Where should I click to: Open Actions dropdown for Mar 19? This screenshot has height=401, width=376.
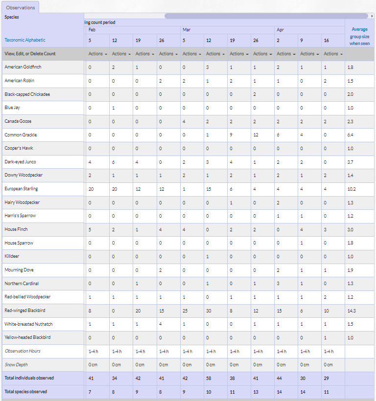(x=239, y=54)
